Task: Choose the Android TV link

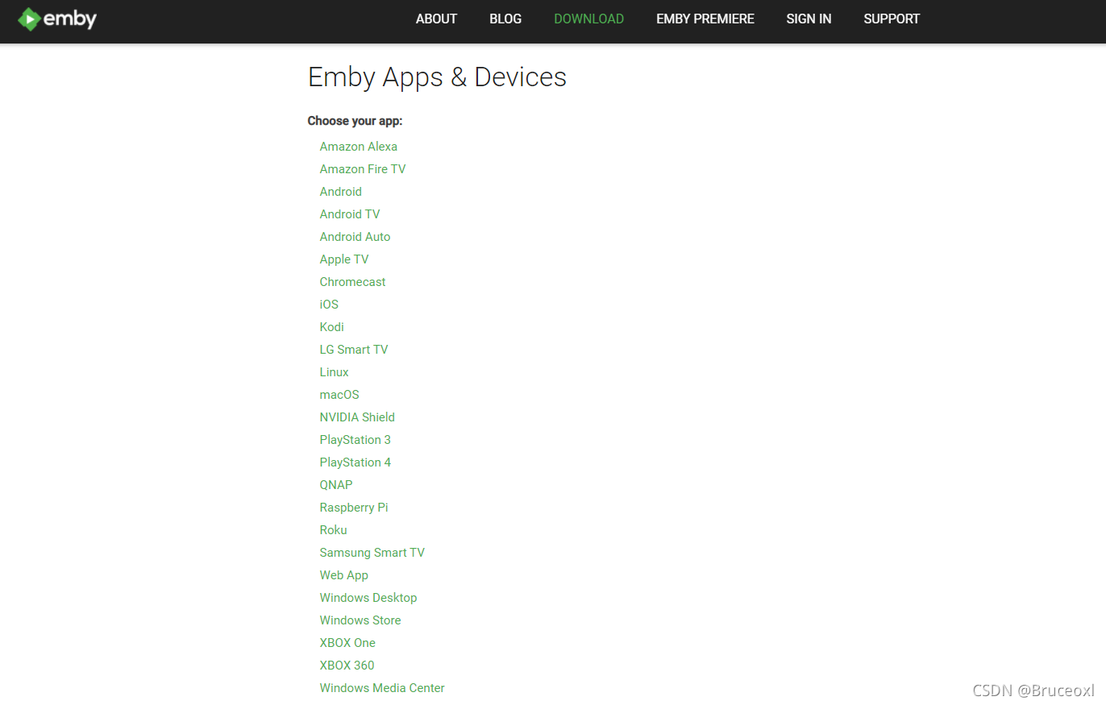Action: pyautogui.click(x=350, y=214)
